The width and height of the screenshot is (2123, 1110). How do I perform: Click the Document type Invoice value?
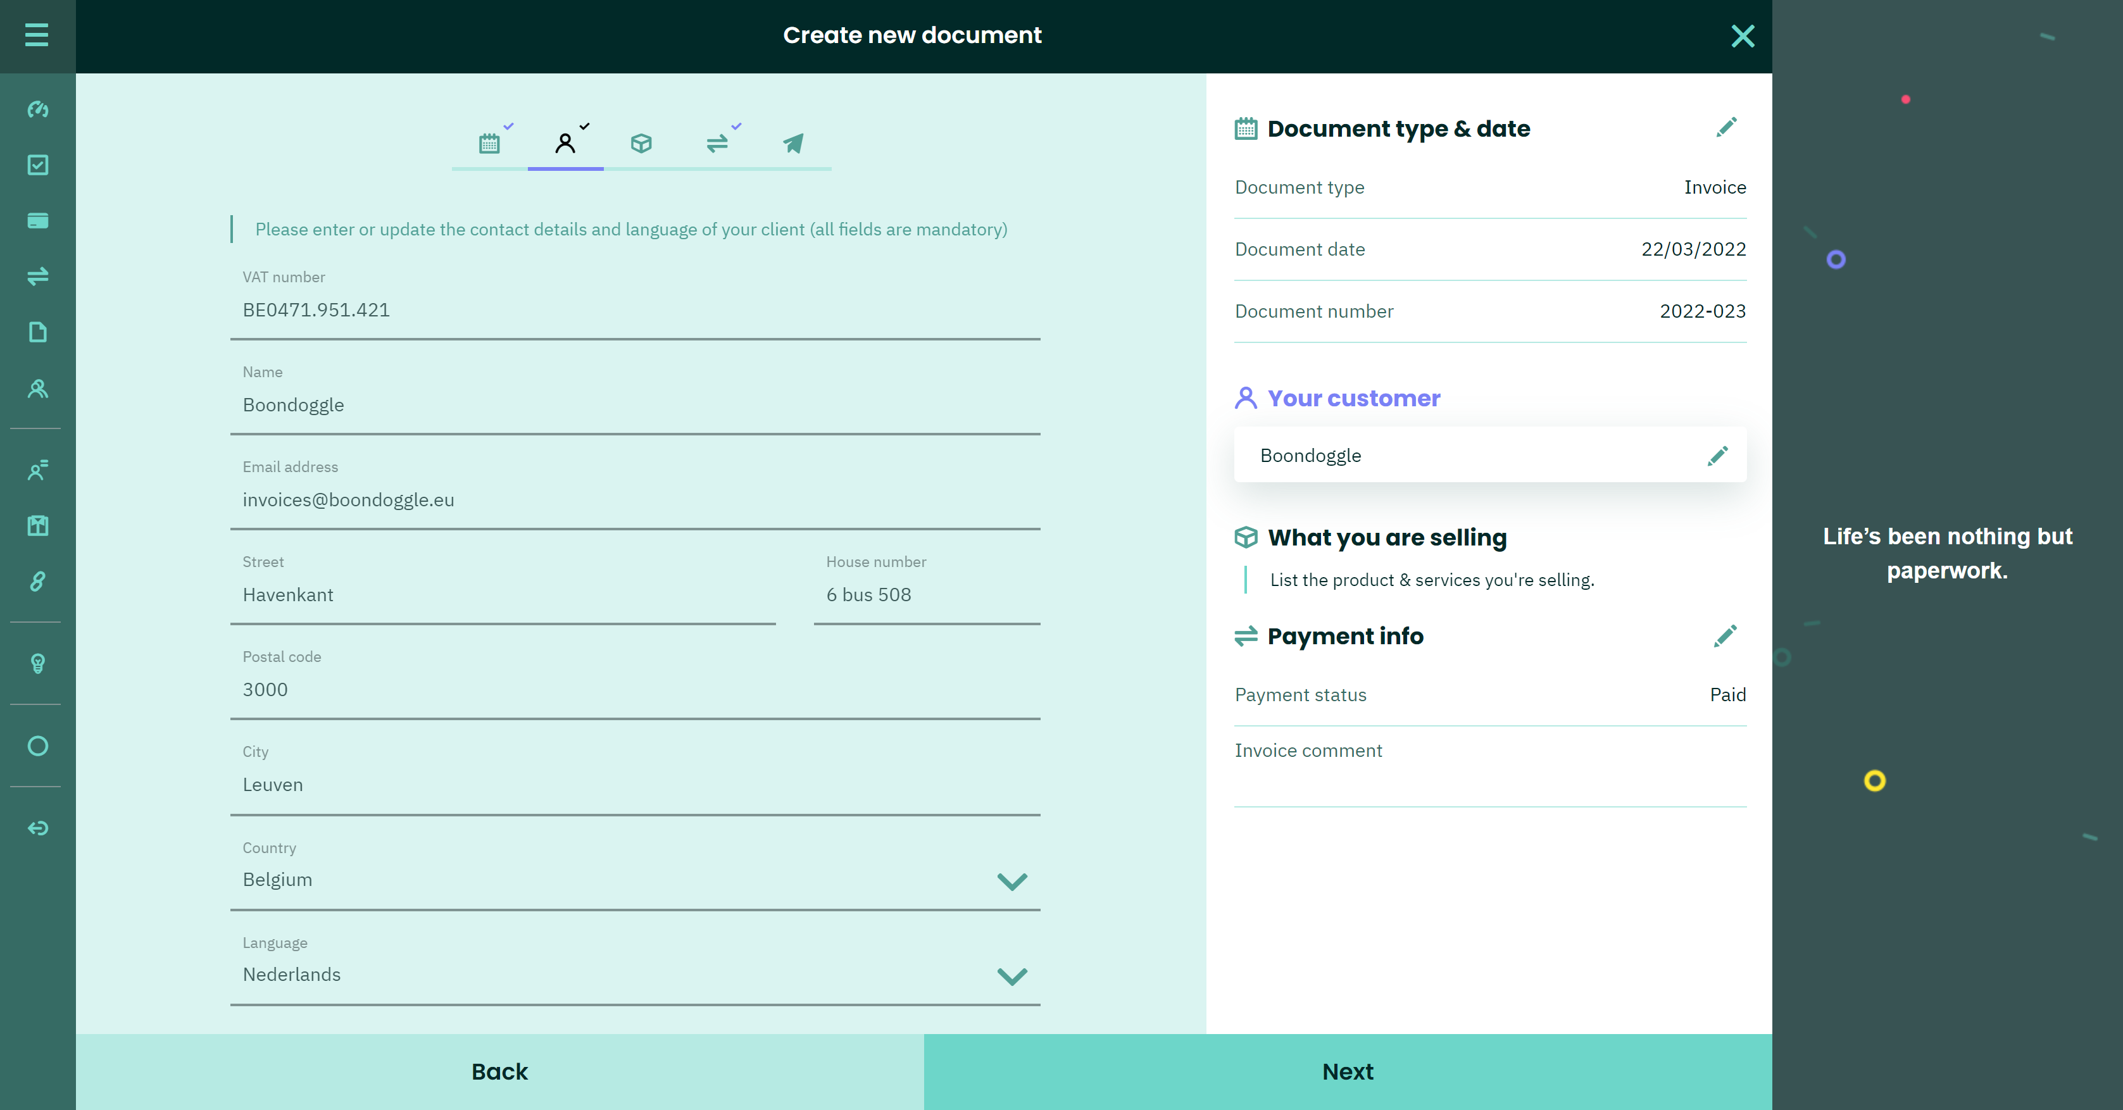(1715, 187)
